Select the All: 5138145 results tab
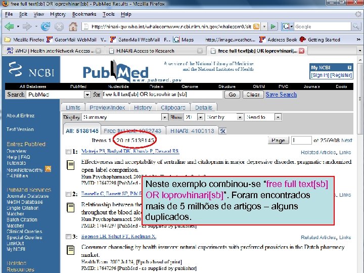This screenshot has width=364, height=273. 82,131
